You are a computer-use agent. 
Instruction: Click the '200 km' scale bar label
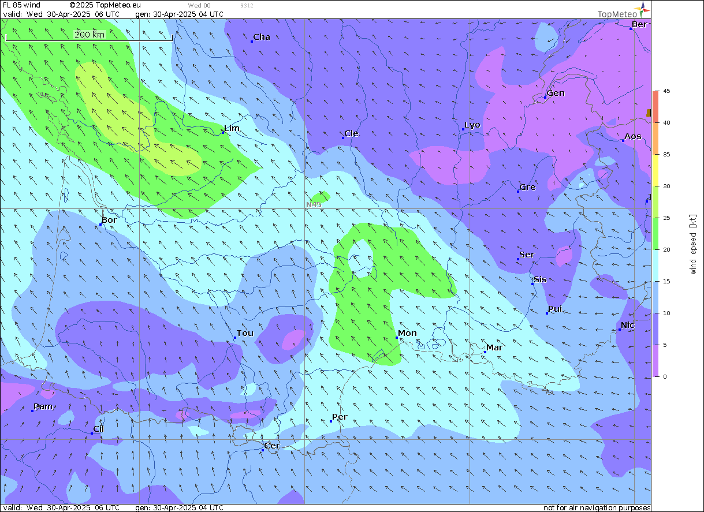coord(90,34)
